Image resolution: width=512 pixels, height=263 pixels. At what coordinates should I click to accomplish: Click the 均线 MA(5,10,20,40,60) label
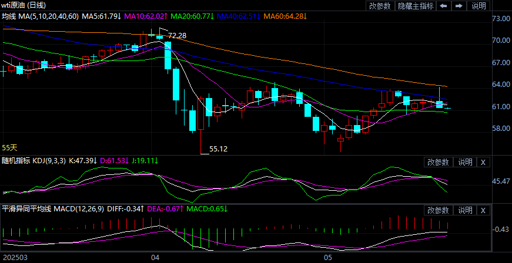[40, 16]
